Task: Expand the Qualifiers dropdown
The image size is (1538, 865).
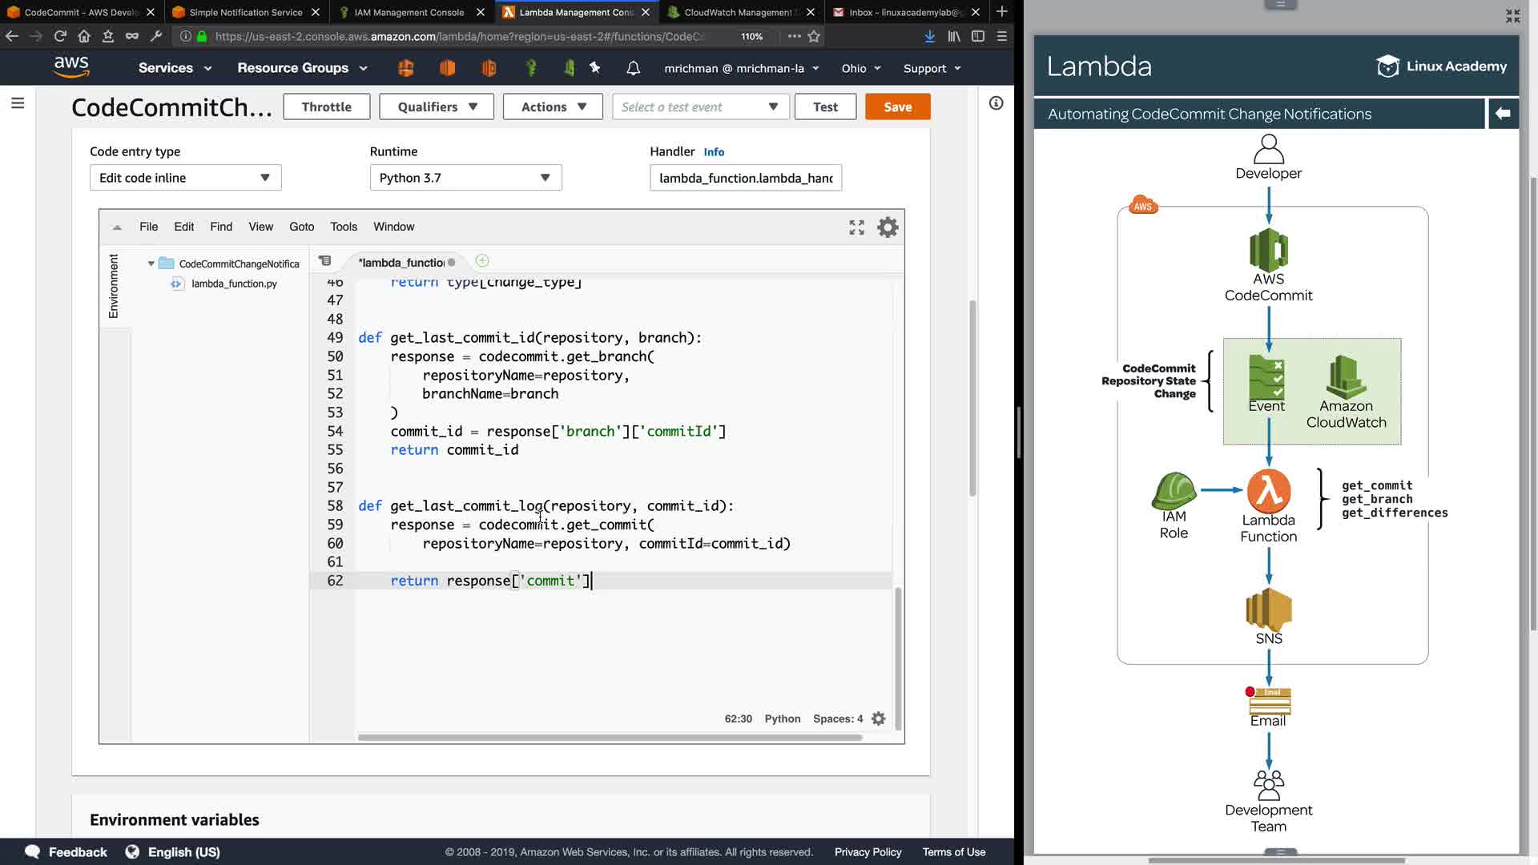Action: [x=437, y=107]
